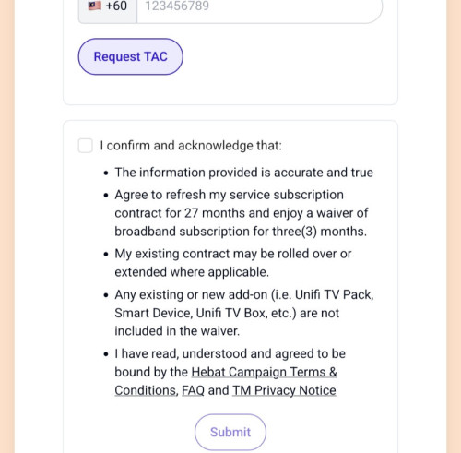Tick the confirm and acknowledge checkbox
Image resolution: width=461 pixels, height=453 pixels.
(86, 146)
